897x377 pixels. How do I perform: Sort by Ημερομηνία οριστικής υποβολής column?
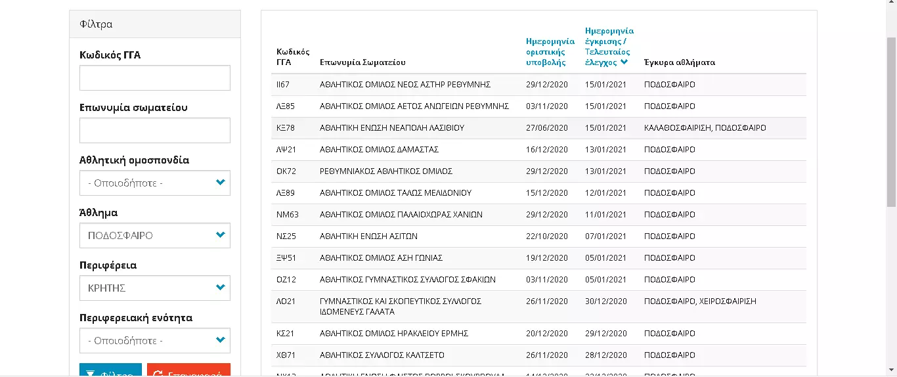[550, 52]
